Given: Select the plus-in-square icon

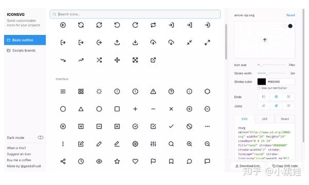Looking at the screenshot, I should point(81,126).
